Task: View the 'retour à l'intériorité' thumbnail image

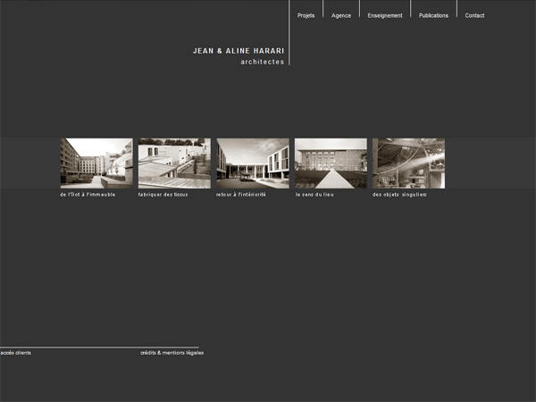Action: pyautogui.click(x=253, y=163)
